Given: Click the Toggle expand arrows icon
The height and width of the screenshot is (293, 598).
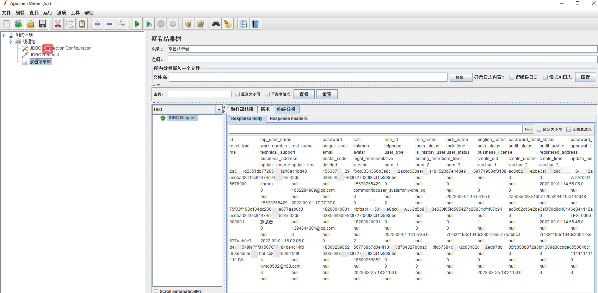Looking at the screenshot, I should [122, 24].
